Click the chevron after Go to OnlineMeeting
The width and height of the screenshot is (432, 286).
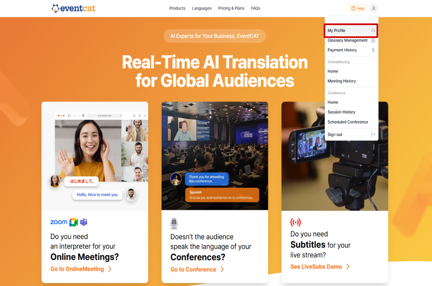pyautogui.click(x=110, y=269)
